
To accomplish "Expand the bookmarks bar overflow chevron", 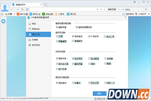I will 149,14.
